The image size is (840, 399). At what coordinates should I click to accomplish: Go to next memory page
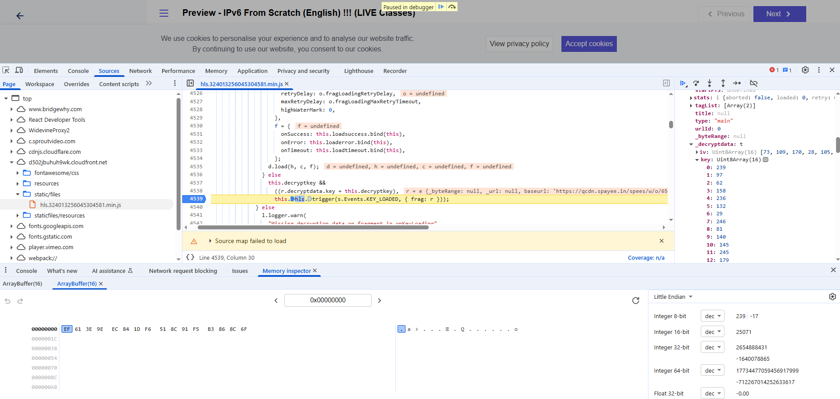tap(380, 301)
